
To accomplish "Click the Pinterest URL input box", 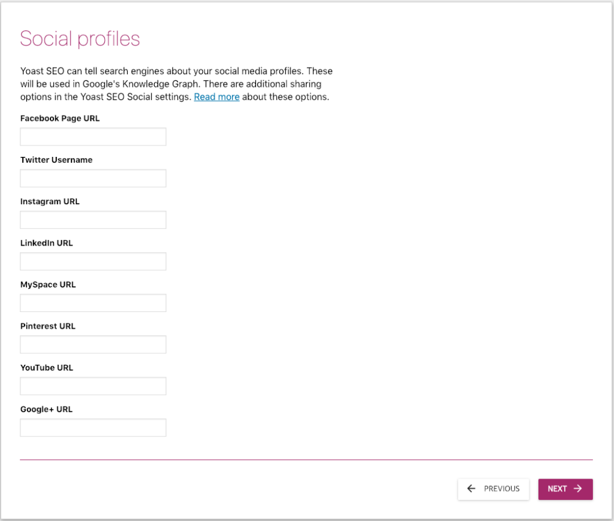I will (93, 345).
